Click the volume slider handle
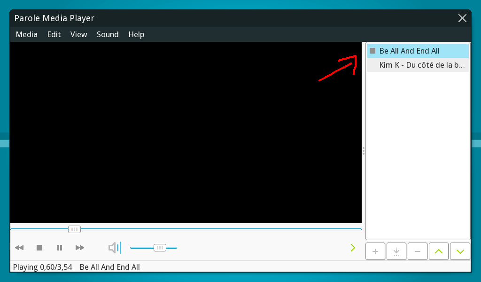This screenshot has height=282, width=481. click(160, 248)
